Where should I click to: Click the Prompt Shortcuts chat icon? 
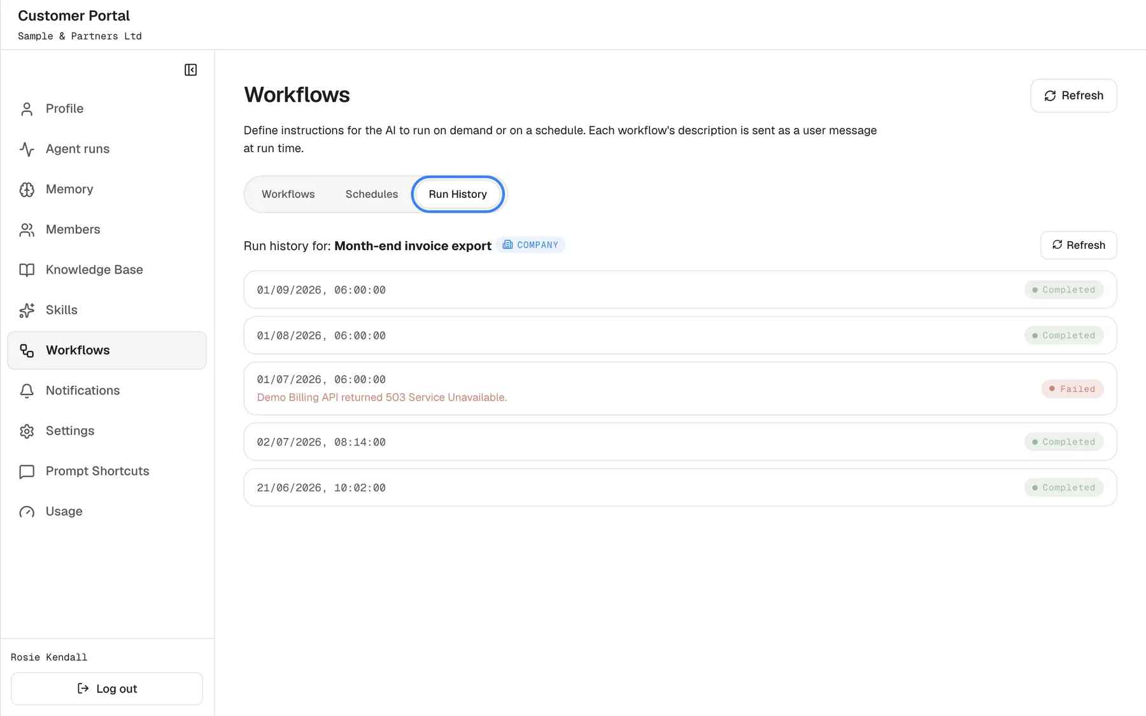(x=27, y=472)
